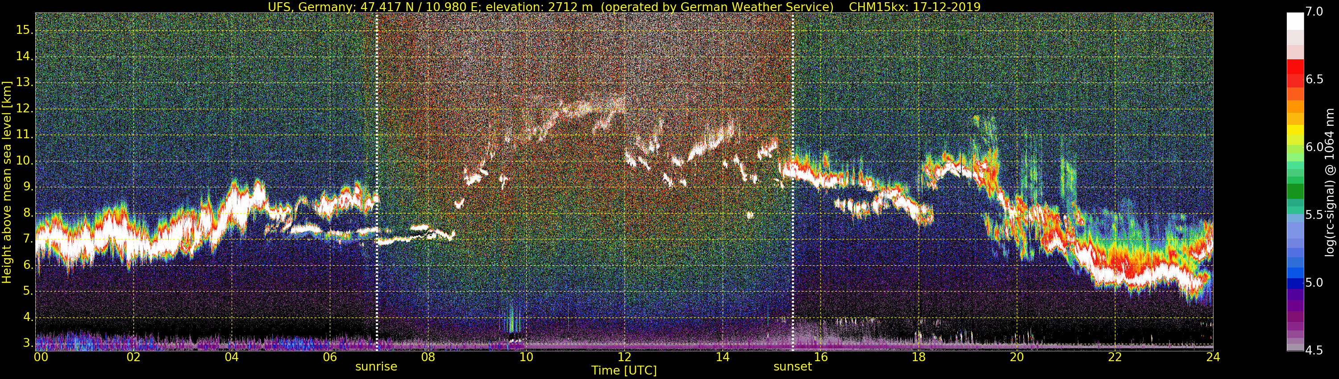Screen dimensions: 1339x379
Task: Click the 06 tick on the time axis
Action: click(329, 357)
